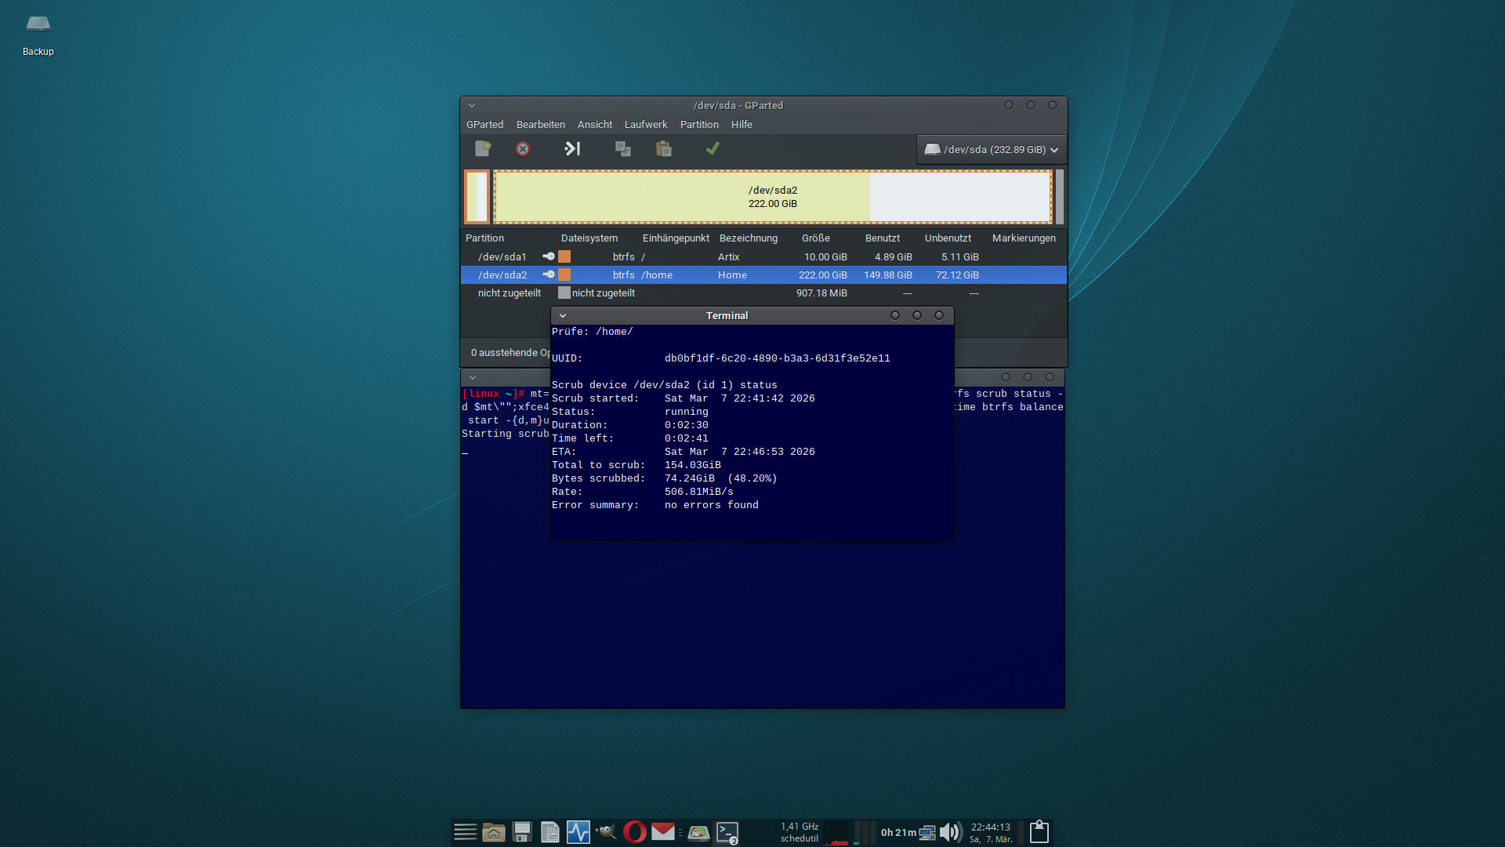Open the terminal emulator from the taskbar
The height and width of the screenshot is (847, 1505).
point(727,832)
